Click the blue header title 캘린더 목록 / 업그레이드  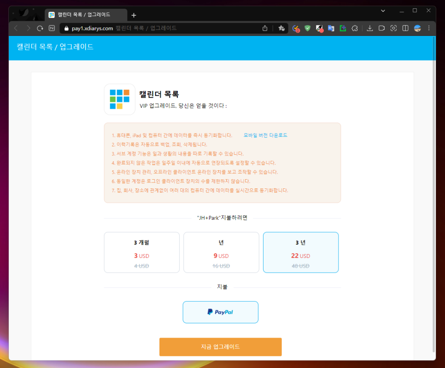click(x=55, y=47)
